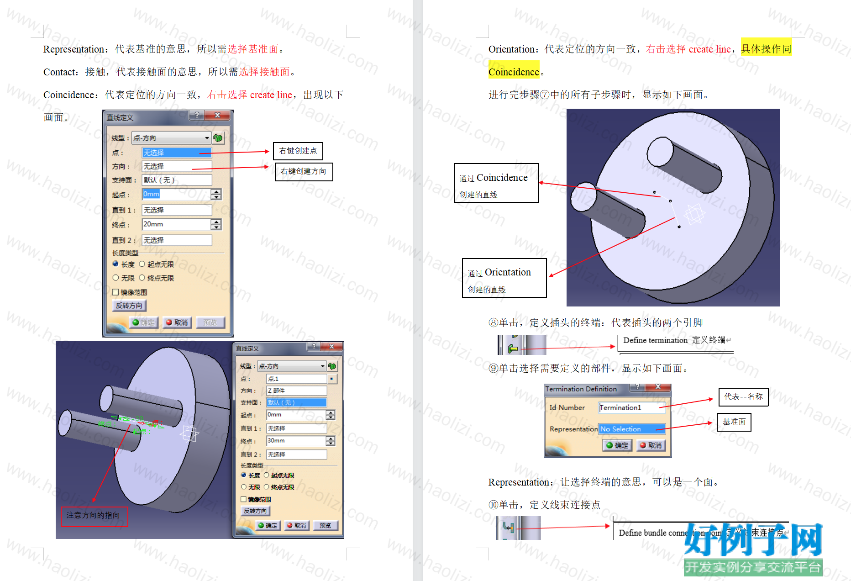
Task: Click the 终点 30mm value field
Action: (x=296, y=441)
